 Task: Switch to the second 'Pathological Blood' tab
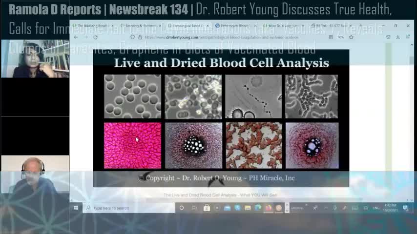coord(236,26)
